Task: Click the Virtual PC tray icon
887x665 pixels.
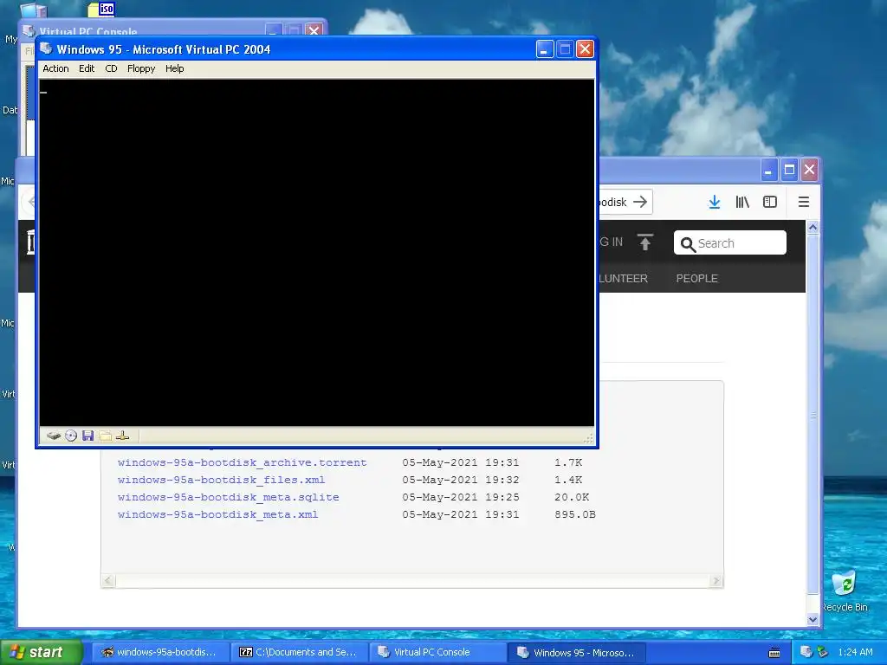Action: coord(806,652)
